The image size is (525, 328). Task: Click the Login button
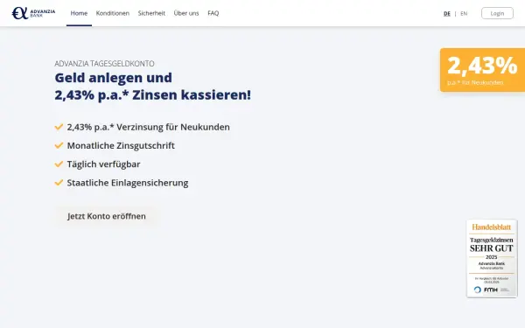497,13
